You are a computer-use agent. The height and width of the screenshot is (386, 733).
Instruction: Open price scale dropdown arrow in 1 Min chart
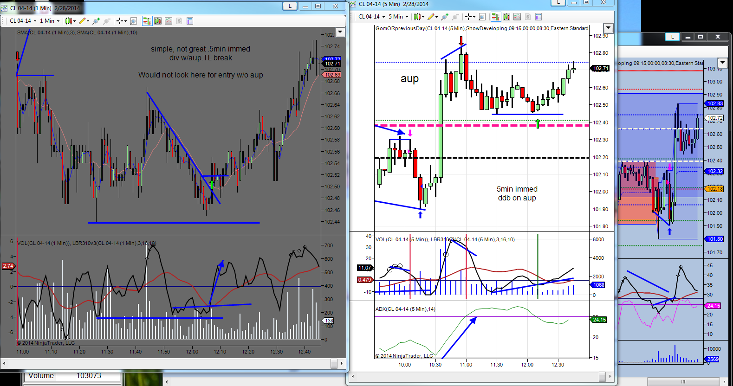pos(340,32)
